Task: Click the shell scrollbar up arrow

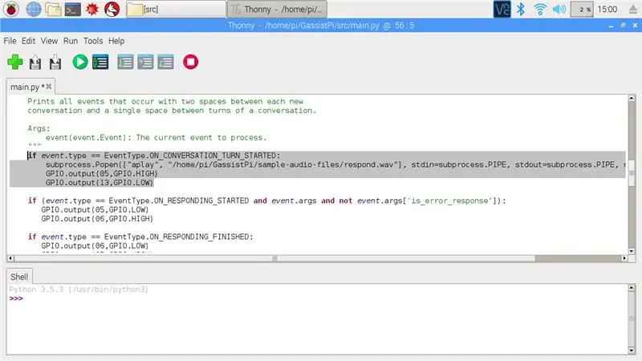Action: click(x=632, y=288)
